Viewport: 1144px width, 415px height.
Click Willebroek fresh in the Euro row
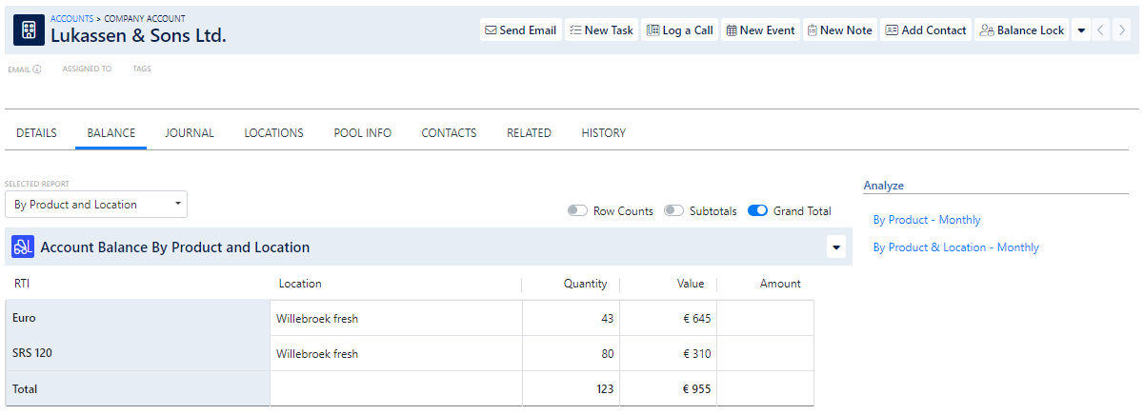[x=317, y=319]
